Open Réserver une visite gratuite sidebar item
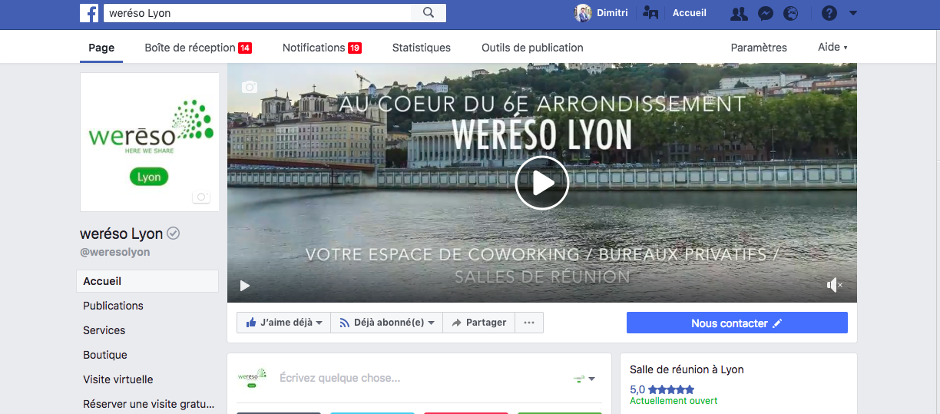The image size is (940, 414). 147,404
